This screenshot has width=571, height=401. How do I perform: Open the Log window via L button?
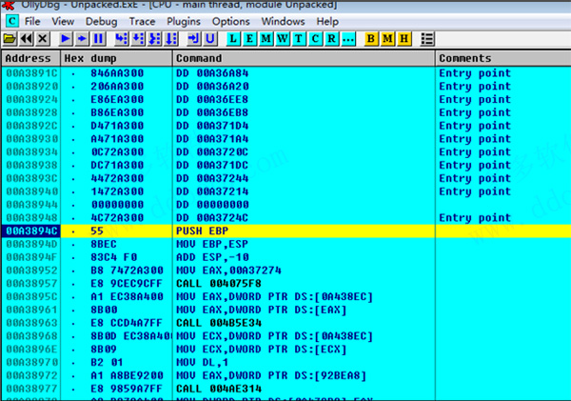pos(235,39)
